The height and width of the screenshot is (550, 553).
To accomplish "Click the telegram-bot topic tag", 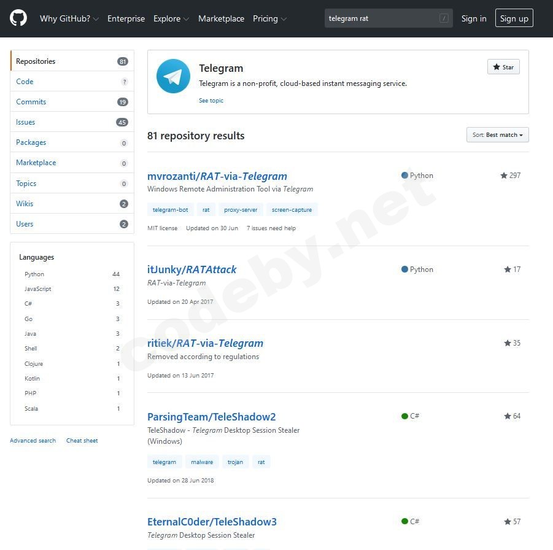I will [x=171, y=209].
